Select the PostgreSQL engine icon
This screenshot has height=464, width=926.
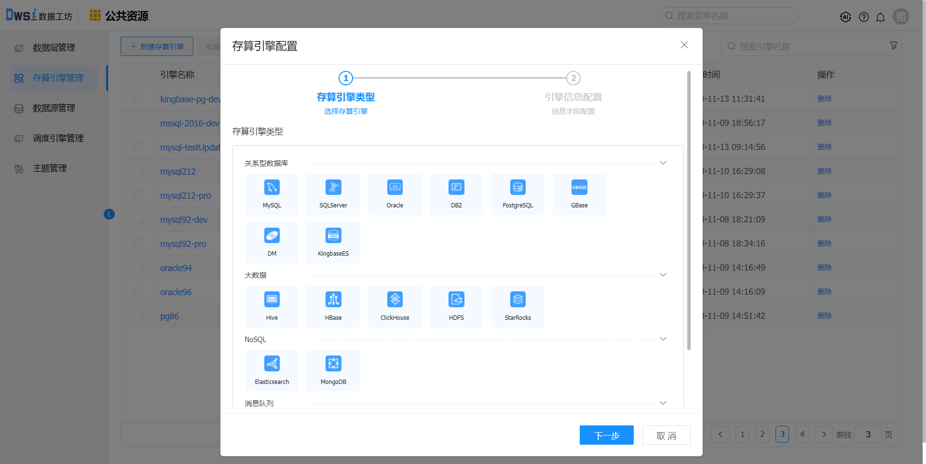(517, 188)
